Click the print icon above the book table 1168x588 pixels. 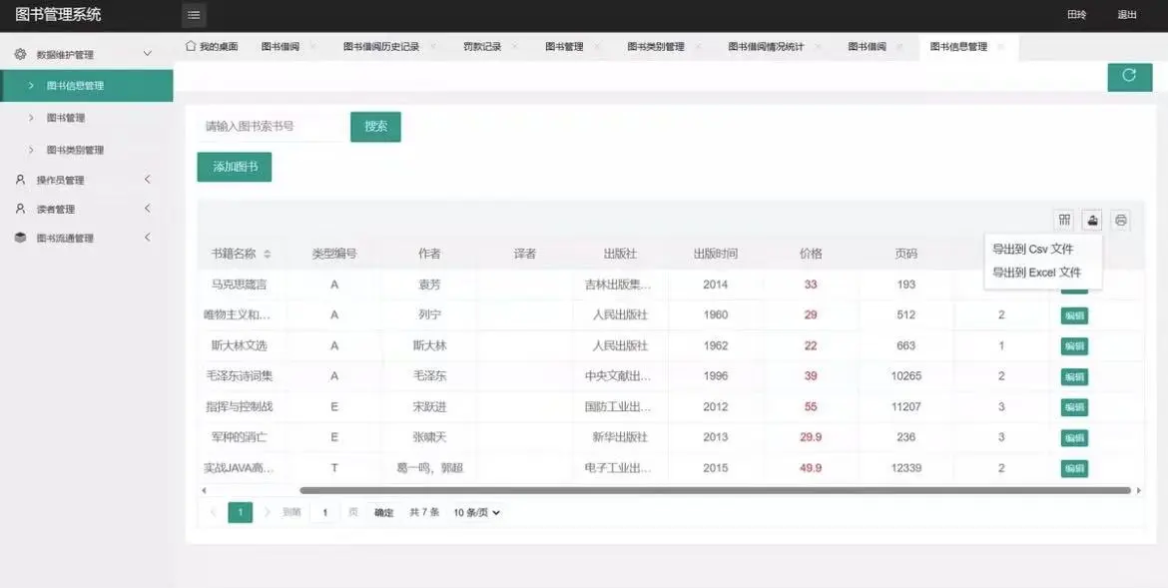click(1120, 220)
